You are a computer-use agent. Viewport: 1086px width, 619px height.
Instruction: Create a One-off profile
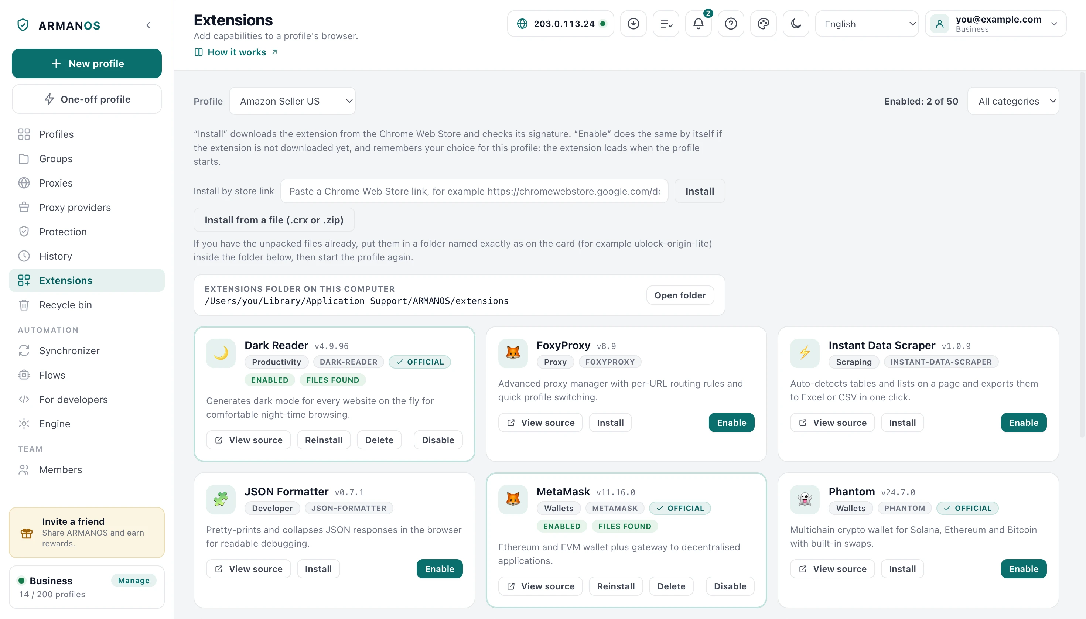point(87,99)
